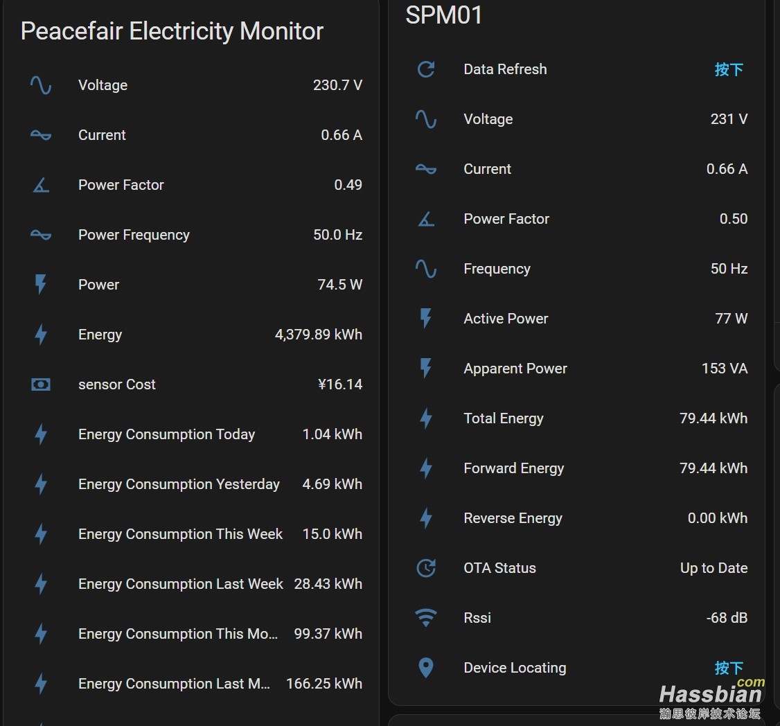The image size is (780, 726).
Task: Click the sensor Cost cash icon
Action: [x=41, y=384]
